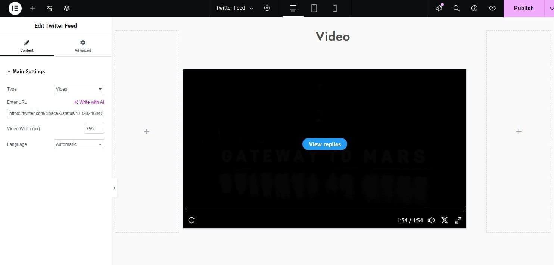554x265 pixels.
Task: Replay the video with the reload icon
Action: [x=192, y=220]
